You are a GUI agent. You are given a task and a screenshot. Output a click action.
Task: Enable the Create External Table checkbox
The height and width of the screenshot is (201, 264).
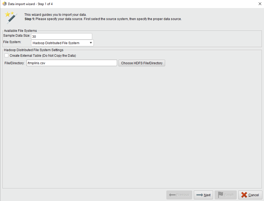pos(6,55)
